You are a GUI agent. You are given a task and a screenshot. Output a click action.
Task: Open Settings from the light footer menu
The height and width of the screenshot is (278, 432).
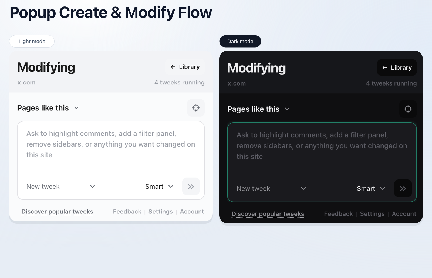[x=160, y=212]
